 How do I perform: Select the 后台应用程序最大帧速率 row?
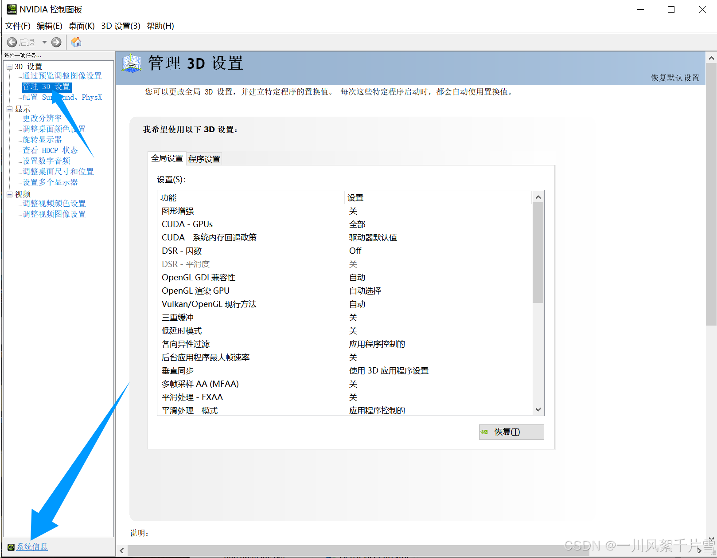tap(345, 358)
